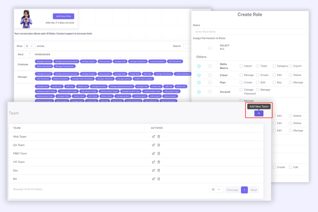This screenshot has height=212, width=318.
Task: Edit the HR Team entry
Action: (x=154, y=162)
